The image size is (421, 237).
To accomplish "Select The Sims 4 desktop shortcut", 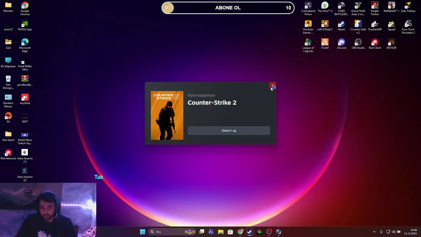I will (325, 7).
